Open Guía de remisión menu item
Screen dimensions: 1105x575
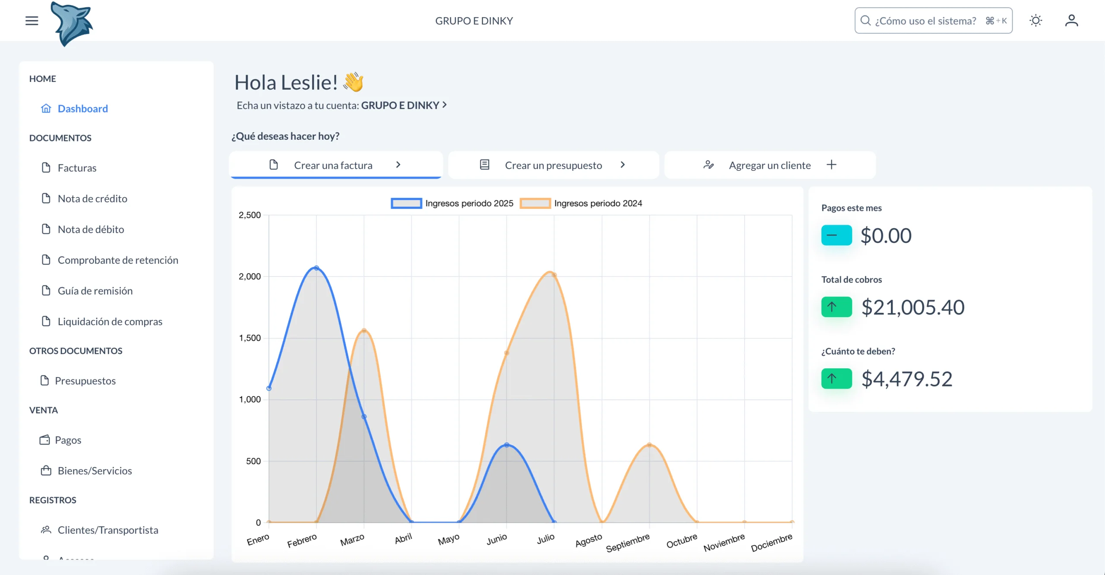[x=95, y=291]
